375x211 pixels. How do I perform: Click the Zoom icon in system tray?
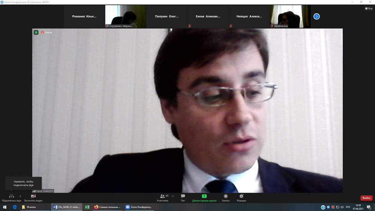(328, 207)
